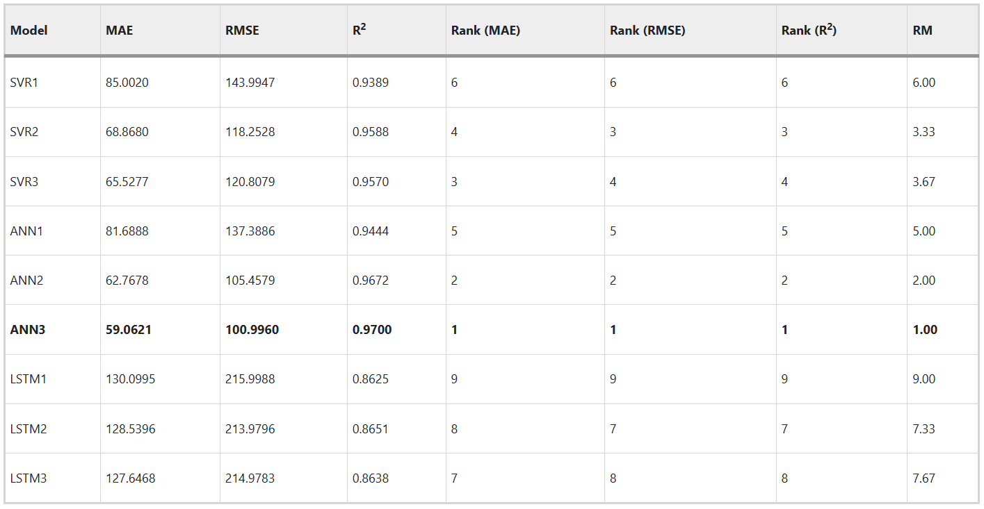Click R² value 0.9444

point(371,231)
